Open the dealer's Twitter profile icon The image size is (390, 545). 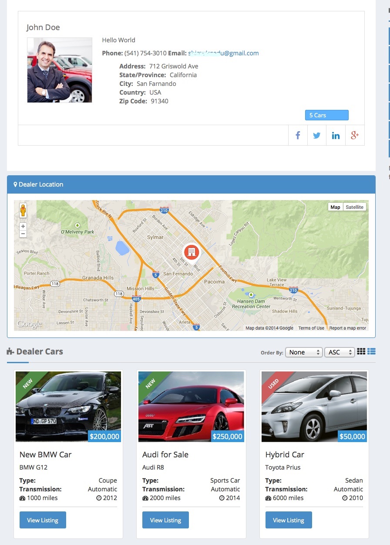pos(317,135)
